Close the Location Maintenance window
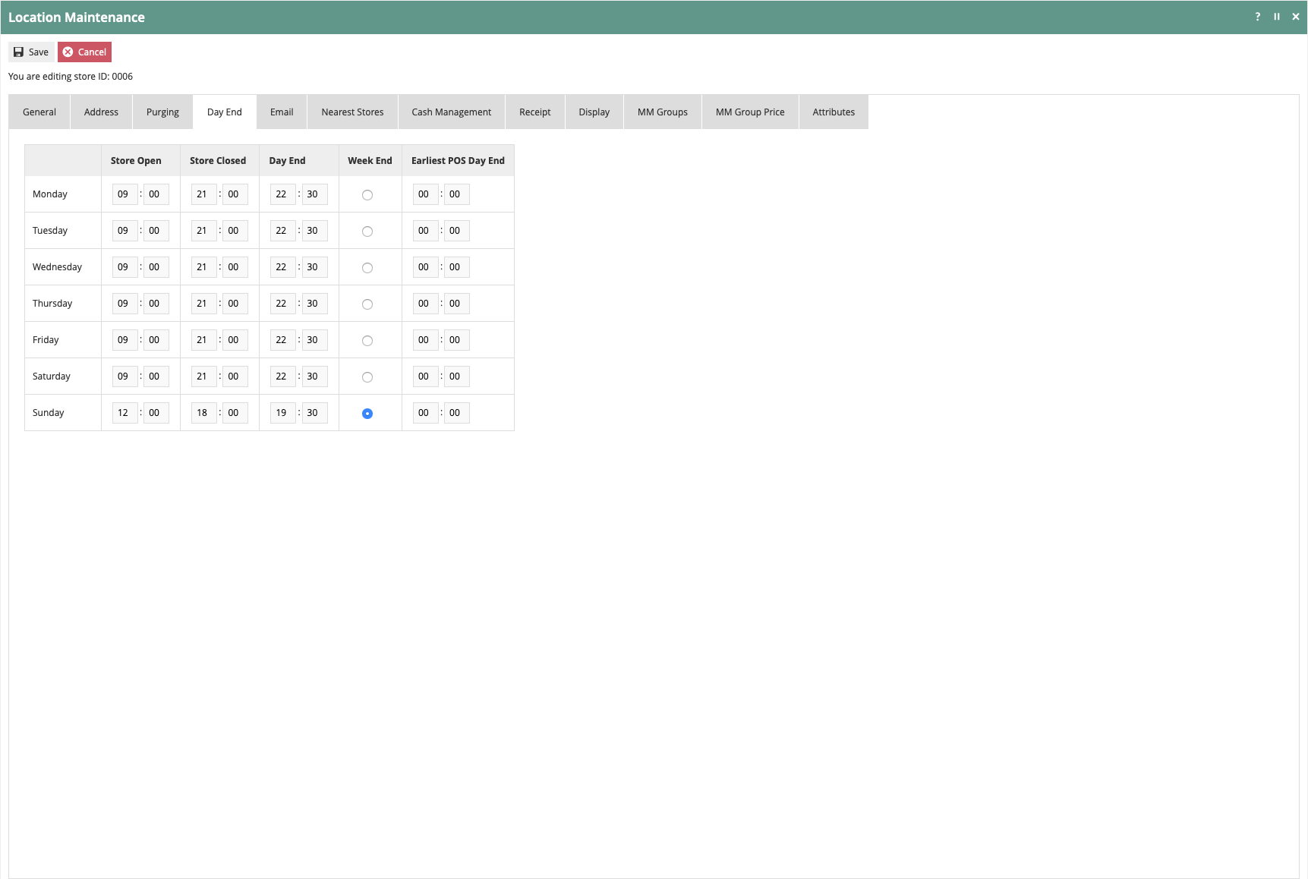Screen dimensions: 1308x879 pos(1296,17)
